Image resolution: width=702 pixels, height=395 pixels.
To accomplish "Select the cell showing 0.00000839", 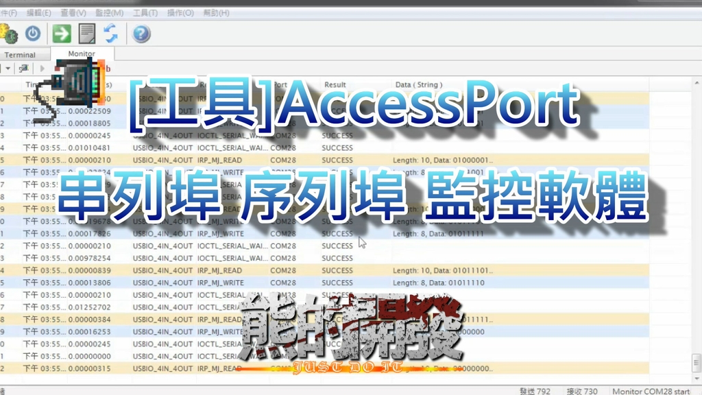I will click(x=90, y=270).
